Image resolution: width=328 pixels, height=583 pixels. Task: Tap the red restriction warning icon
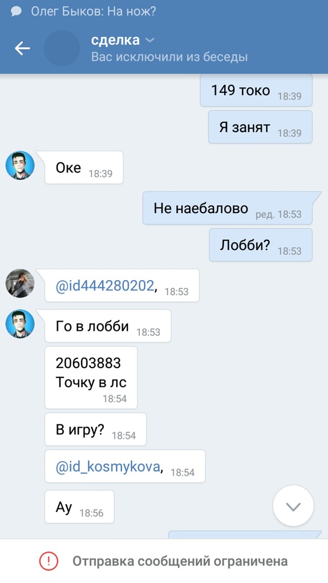click(x=49, y=561)
